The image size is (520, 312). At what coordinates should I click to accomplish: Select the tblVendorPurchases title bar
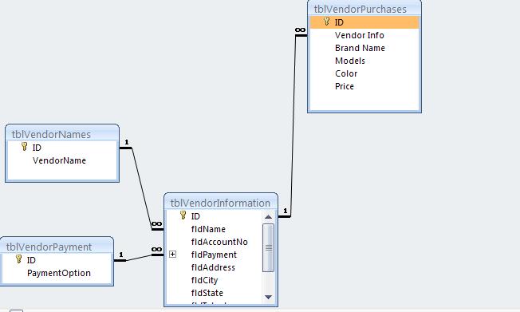pyautogui.click(x=364, y=9)
